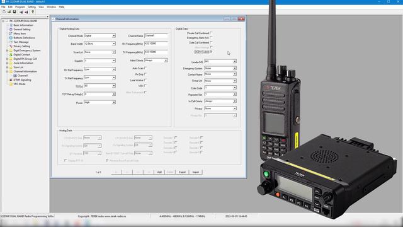Expand the Zone Information node

[7, 63]
